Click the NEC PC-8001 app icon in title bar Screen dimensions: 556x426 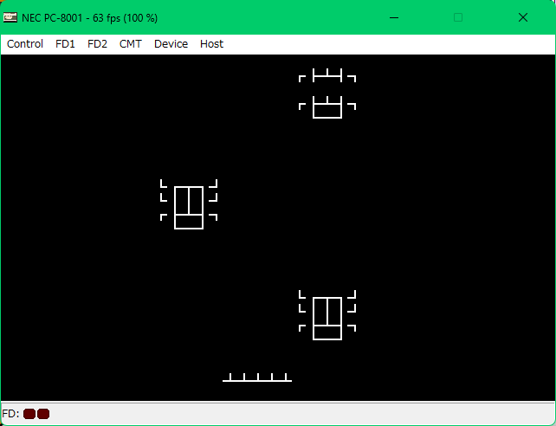pyautogui.click(x=10, y=17)
